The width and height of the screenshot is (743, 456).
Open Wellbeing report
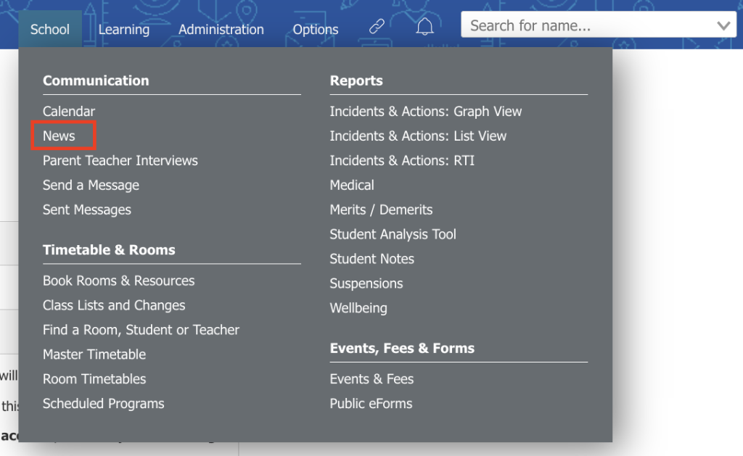point(358,308)
